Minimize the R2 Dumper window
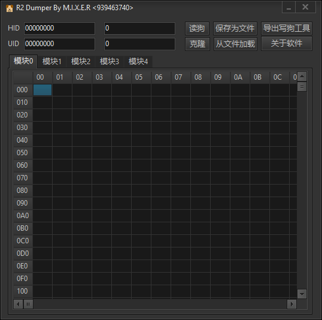The width and height of the screenshot is (322, 320). click(x=288, y=7)
